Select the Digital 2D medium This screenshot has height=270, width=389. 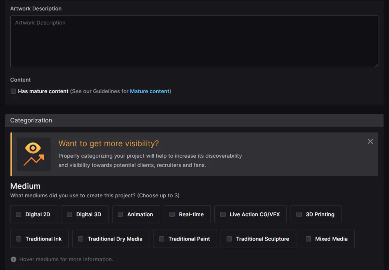[19, 214]
